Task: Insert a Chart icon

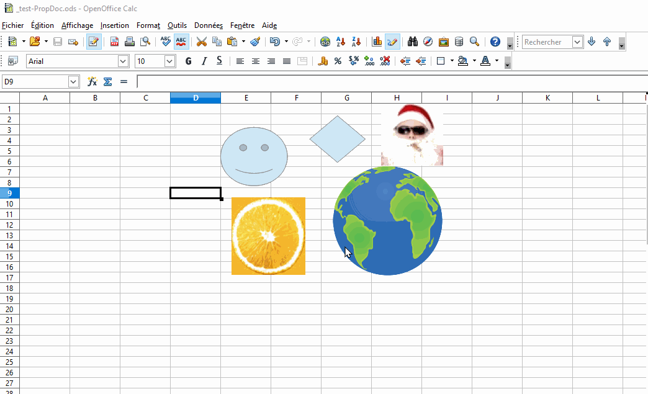Action: click(377, 42)
